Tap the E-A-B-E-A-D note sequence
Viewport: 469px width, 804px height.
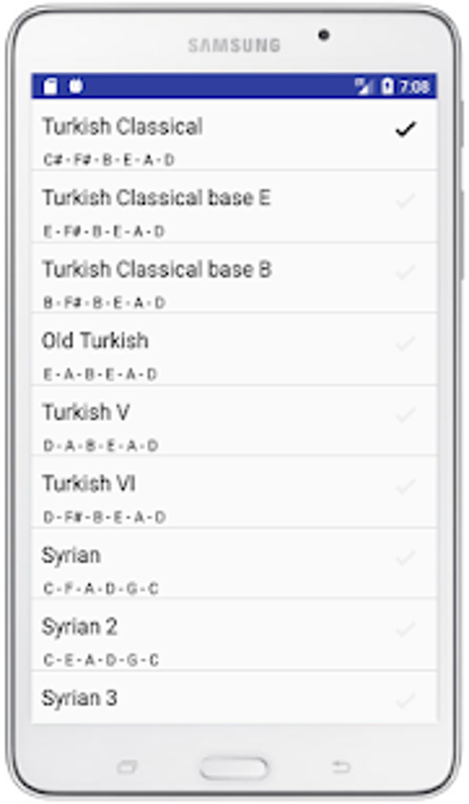100,374
